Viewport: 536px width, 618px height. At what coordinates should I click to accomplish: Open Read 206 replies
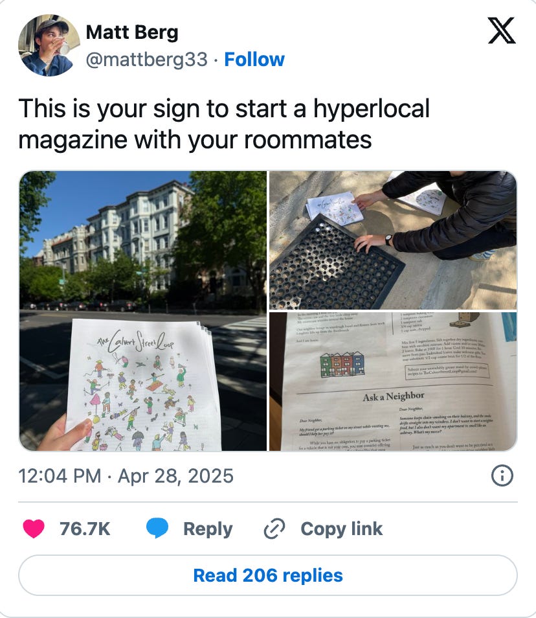(268, 575)
